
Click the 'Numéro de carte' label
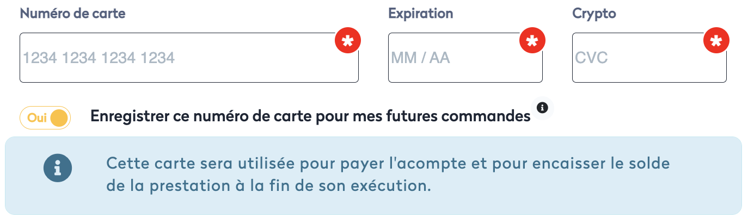[x=73, y=14]
